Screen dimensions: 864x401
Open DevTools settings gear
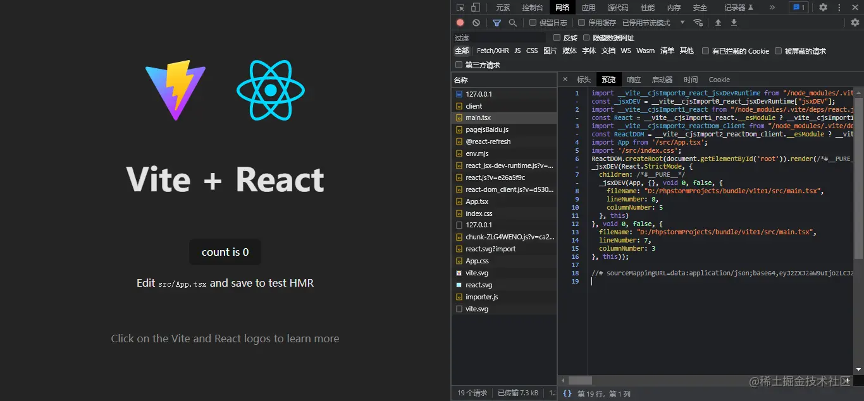tap(823, 8)
